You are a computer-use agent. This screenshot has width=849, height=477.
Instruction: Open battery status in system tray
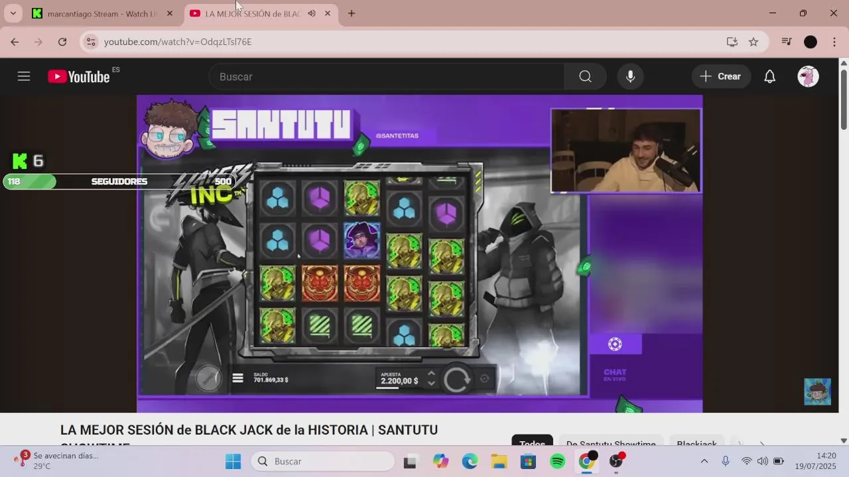(779, 461)
